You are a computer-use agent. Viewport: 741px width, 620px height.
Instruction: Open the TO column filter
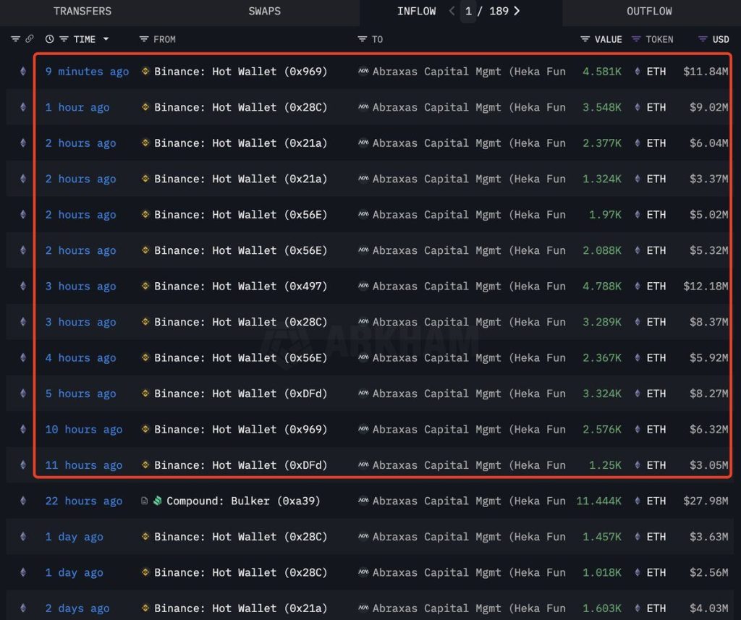coord(363,39)
